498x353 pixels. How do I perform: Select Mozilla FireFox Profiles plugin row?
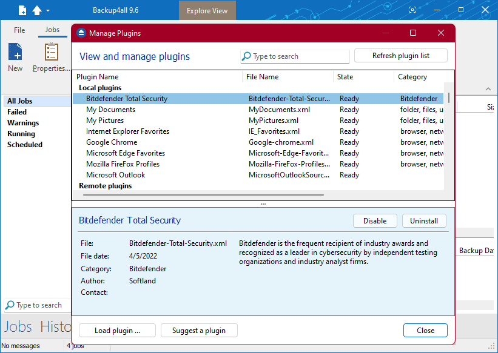coord(258,164)
